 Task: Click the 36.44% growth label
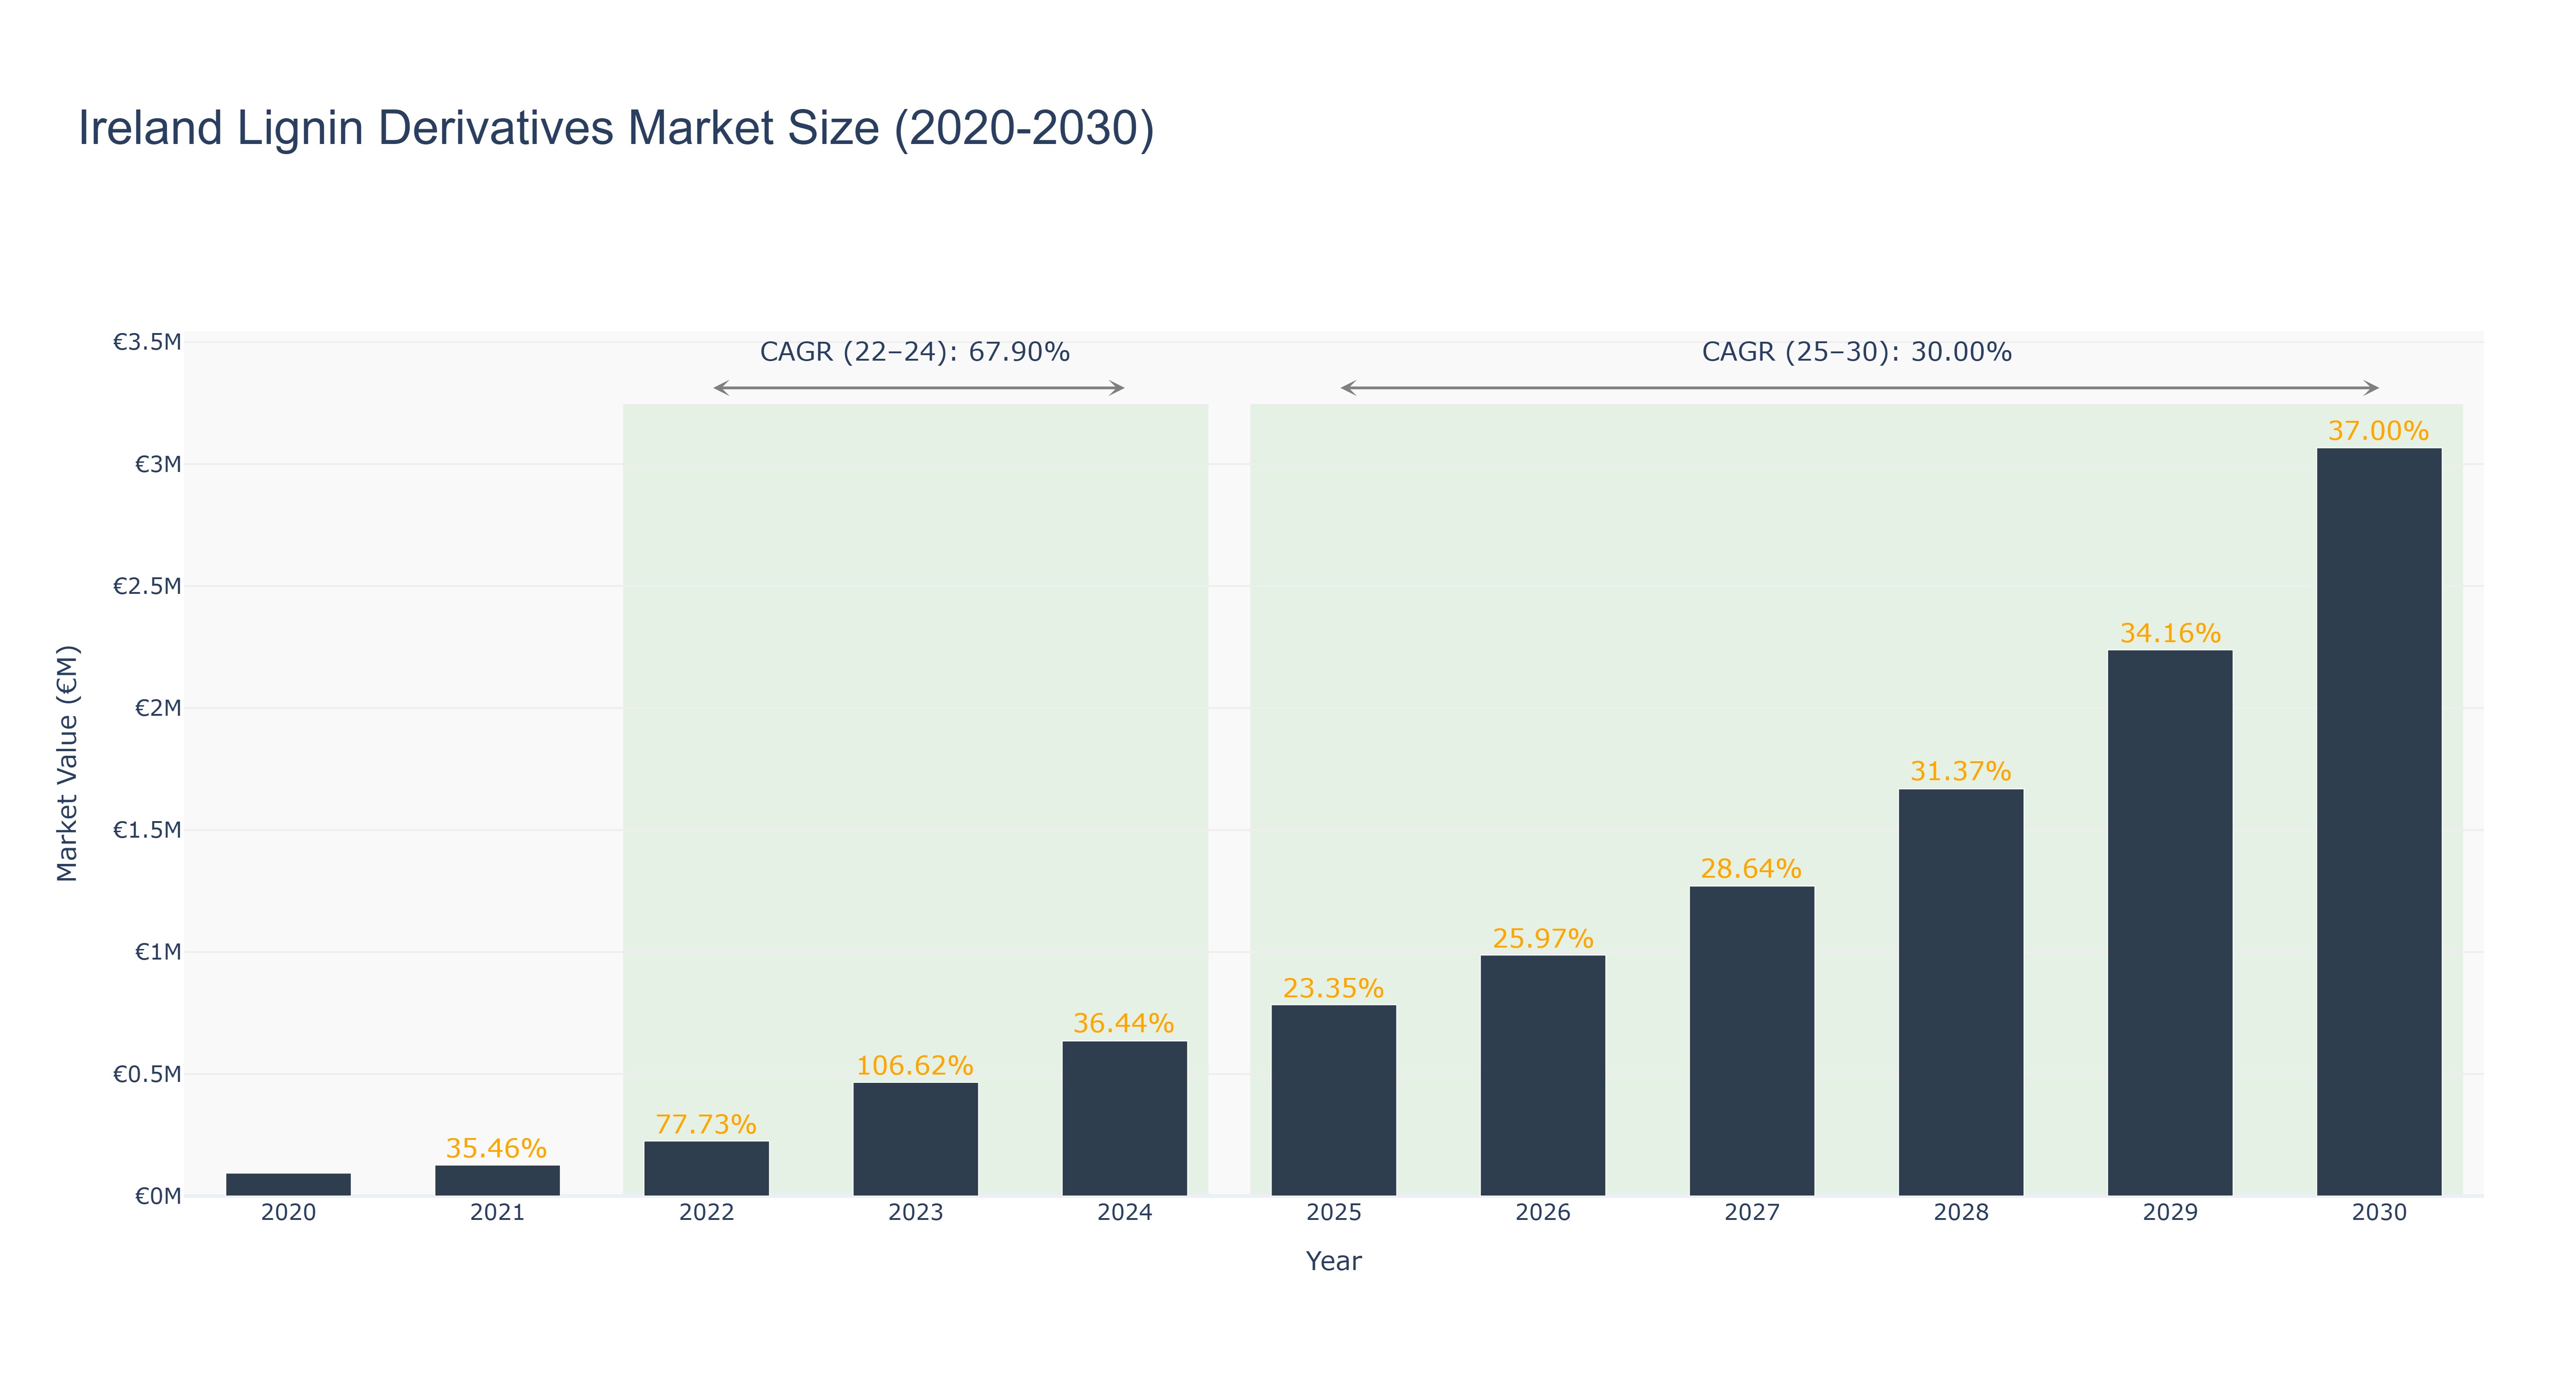(1124, 1023)
